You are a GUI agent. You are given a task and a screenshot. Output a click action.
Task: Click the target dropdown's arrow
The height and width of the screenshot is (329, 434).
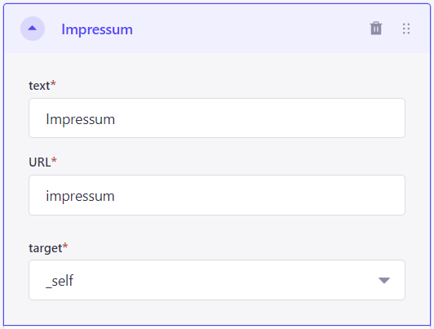coord(384,281)
